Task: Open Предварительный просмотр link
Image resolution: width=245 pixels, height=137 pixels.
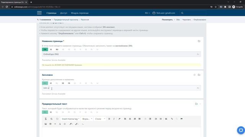Action: (x=66, y=20)
